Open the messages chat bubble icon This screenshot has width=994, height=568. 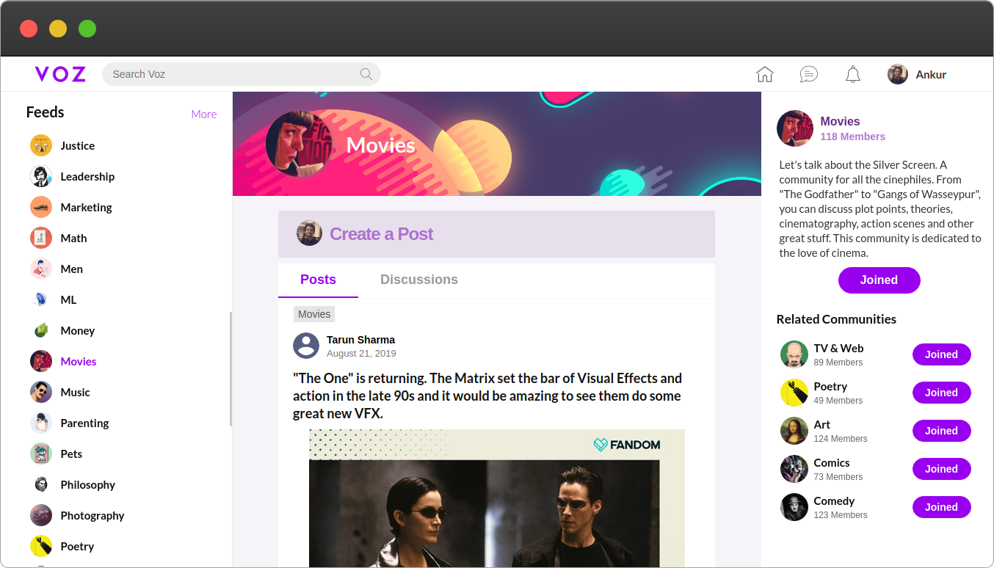(809, 74)
